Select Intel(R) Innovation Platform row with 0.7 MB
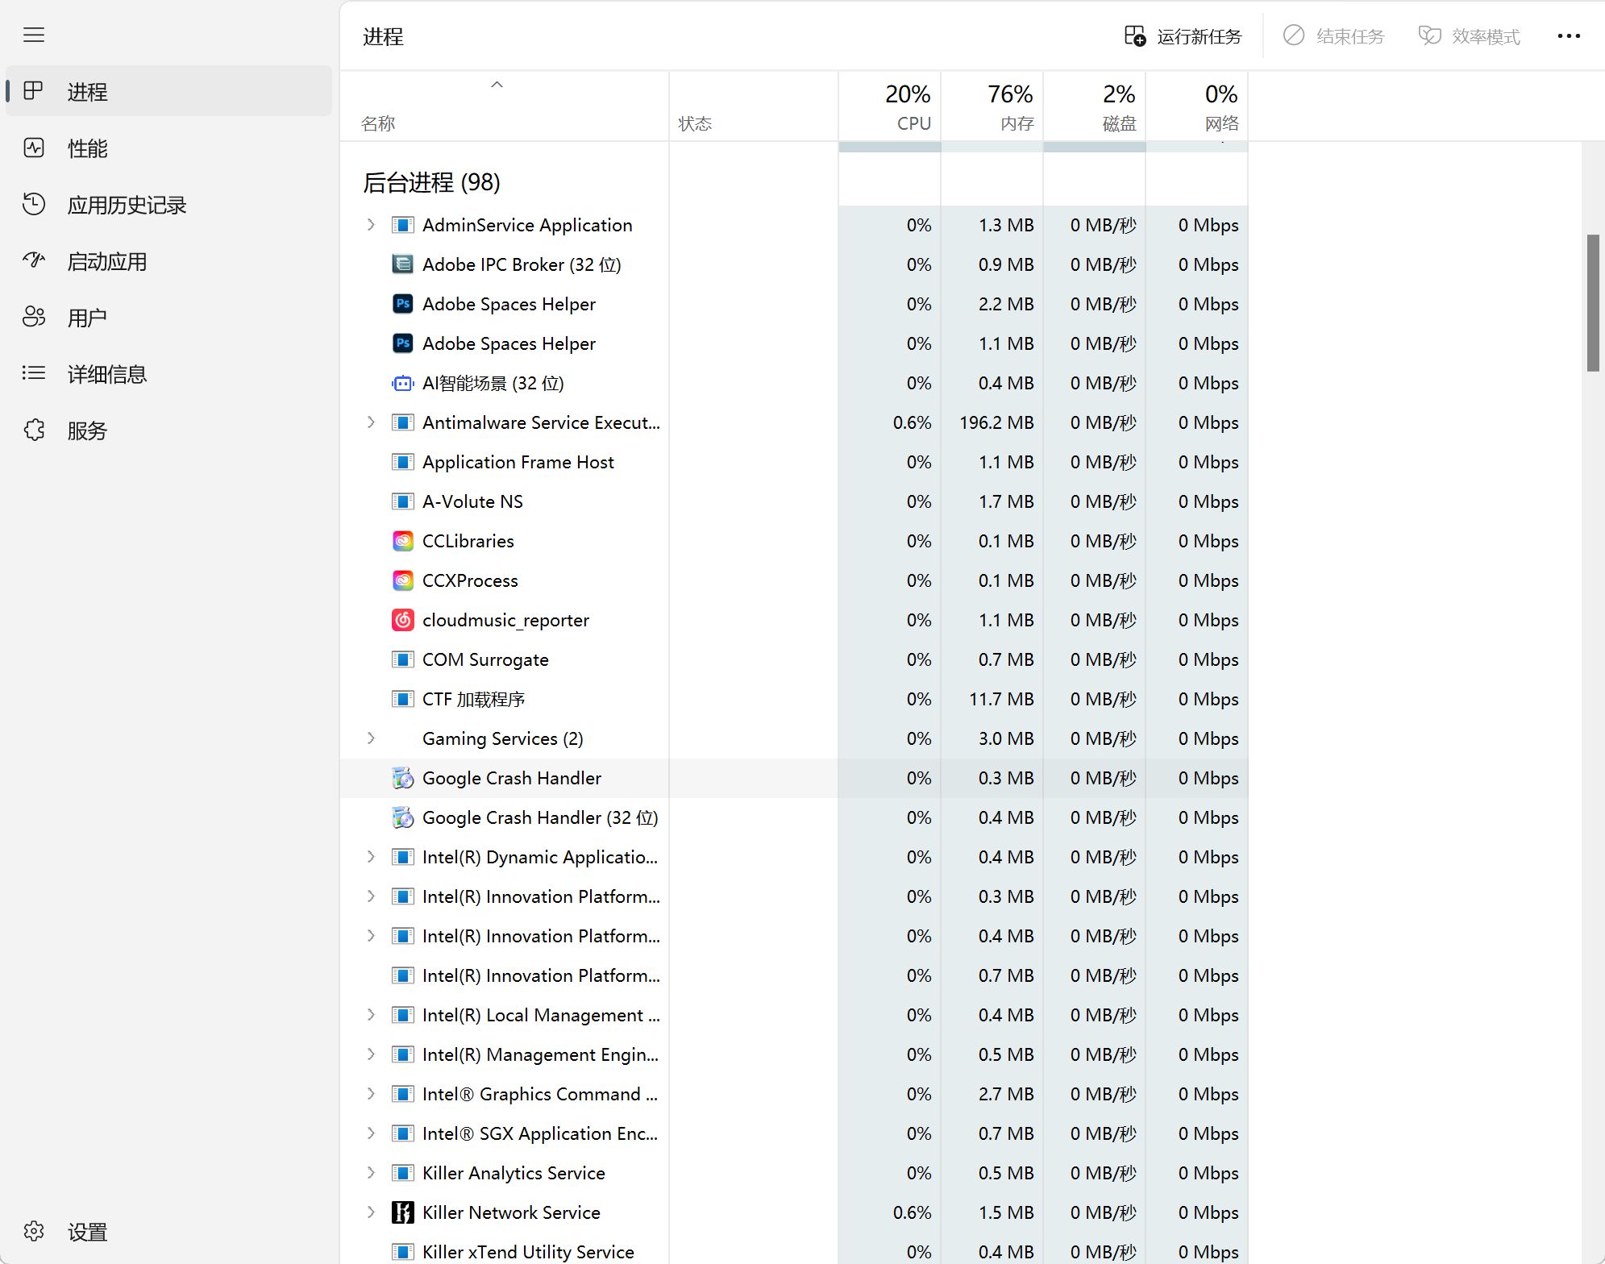Image resolution: width=1605 pixels, height=1264 pixels. [x=794, y=975]
